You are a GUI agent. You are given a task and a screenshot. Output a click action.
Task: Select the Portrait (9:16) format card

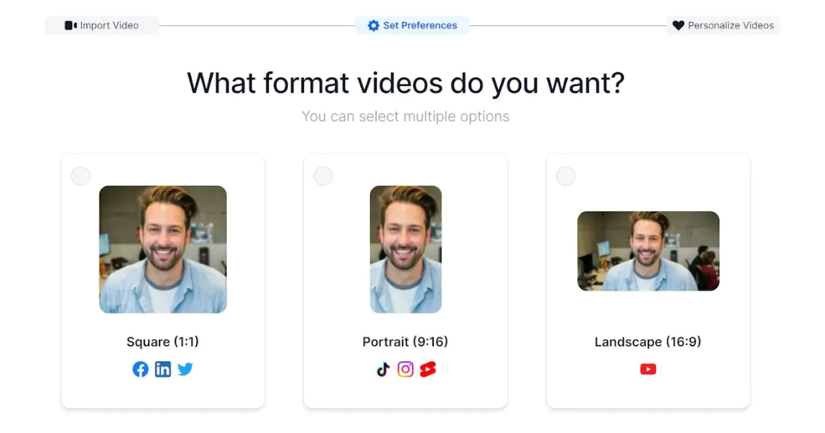pos(406,282)
